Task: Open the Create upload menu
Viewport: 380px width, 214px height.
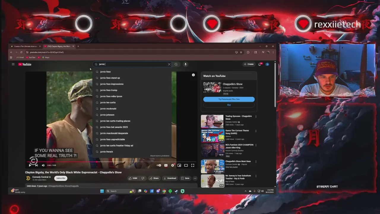Action: coord(249,64)
